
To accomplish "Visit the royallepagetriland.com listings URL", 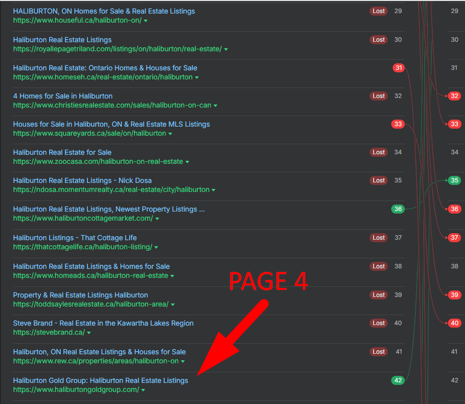I will (118, 49).
